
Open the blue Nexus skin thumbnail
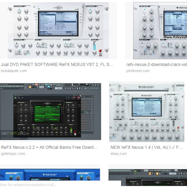50,174
